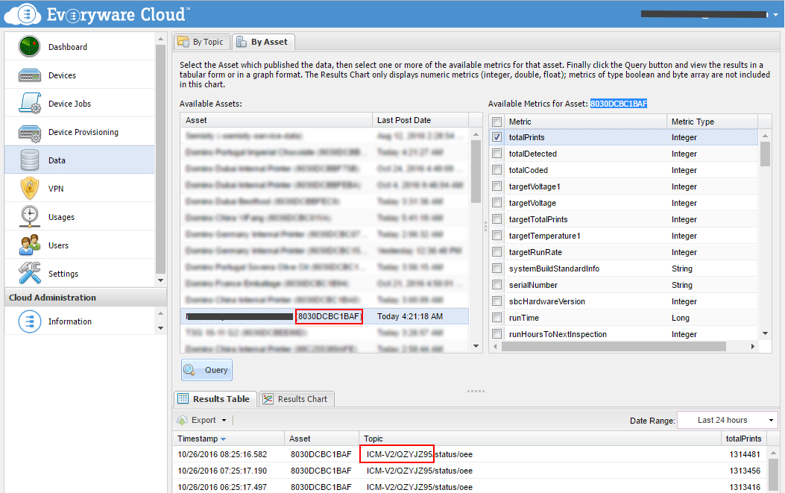Tick the targetVoltage1 checkbox
This screenshot has height=493, width=785.
point(496,186)
